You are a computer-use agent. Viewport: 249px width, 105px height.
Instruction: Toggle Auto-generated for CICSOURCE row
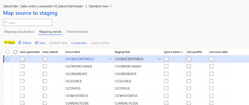pyautogui.click(x=22, y=81)
